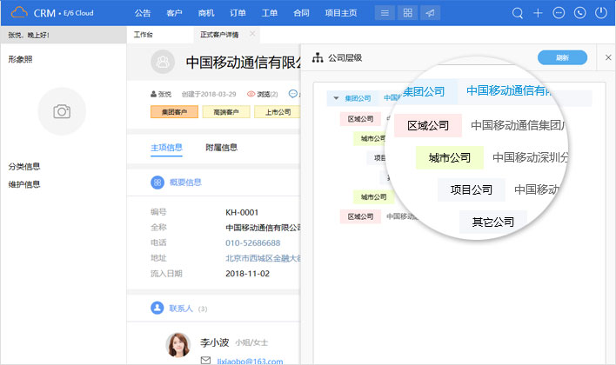
Task: Open the search magnifier icon in header
Action: [x=518, y=13]
